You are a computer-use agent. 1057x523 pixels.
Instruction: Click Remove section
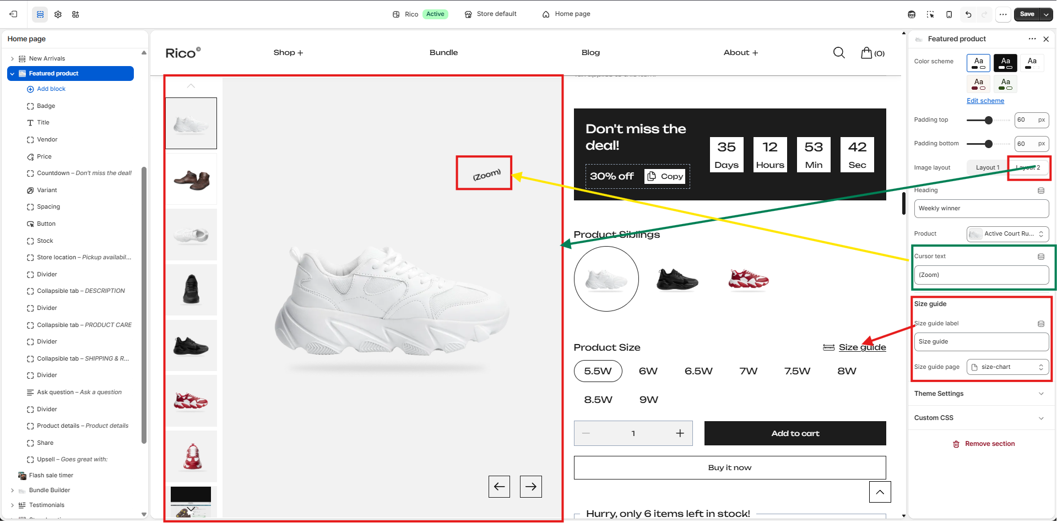coord(984,444)
